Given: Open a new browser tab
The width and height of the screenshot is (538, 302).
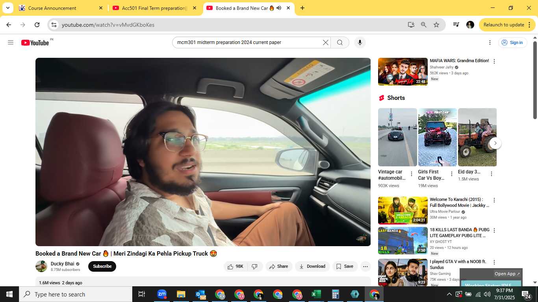Looking at the screenshot, I should coord(302,8).
